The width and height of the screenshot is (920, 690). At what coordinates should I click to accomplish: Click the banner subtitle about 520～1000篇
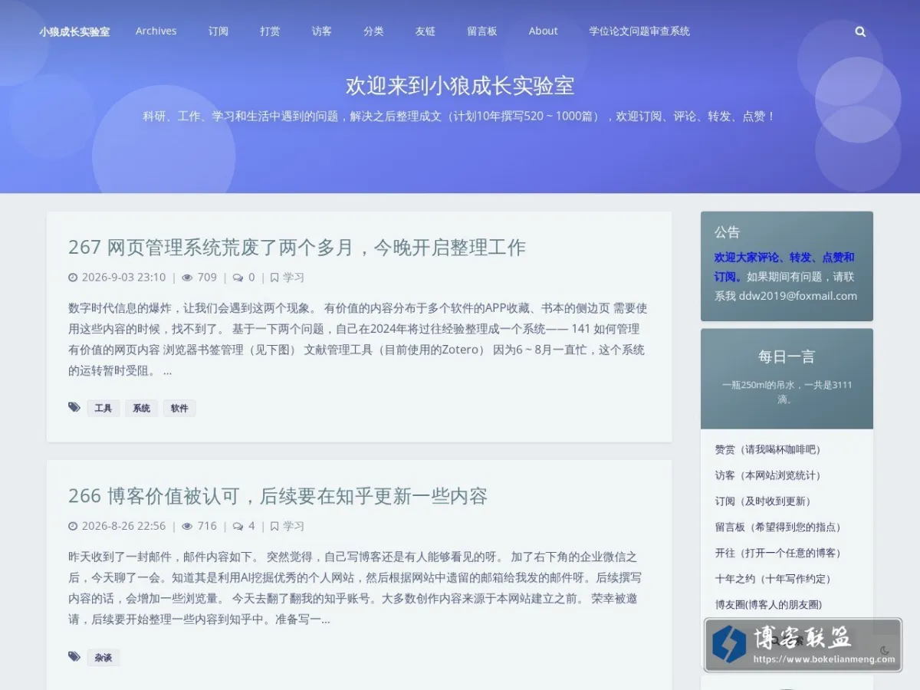460,117
